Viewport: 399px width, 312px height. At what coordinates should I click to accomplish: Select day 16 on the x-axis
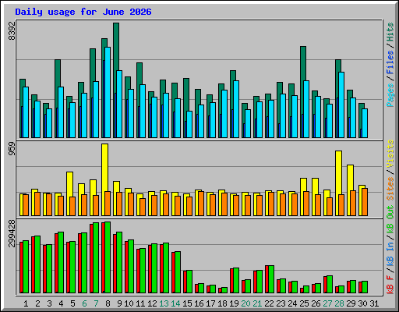pos(199,303)
